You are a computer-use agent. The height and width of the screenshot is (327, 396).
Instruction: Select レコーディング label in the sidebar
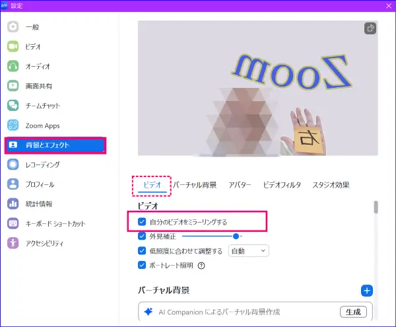click(x=43, y=164)
